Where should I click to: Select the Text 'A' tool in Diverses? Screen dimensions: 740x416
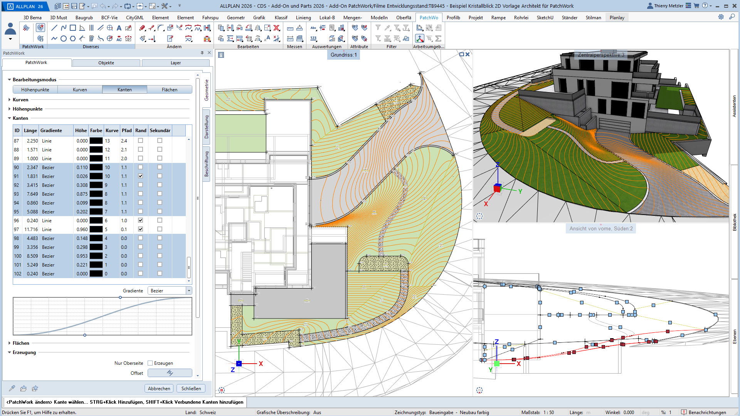pos(119,28)
